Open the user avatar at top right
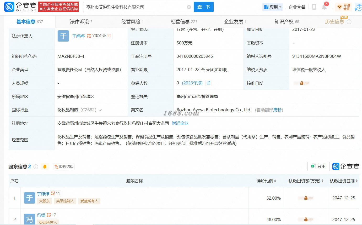Image resolution: width=362 pixels, height=225 pixels. 359,7
